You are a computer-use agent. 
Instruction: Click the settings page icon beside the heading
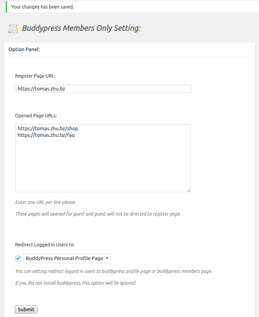coord(13,28)
